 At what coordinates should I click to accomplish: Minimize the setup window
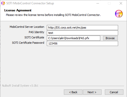click(98, 3)
